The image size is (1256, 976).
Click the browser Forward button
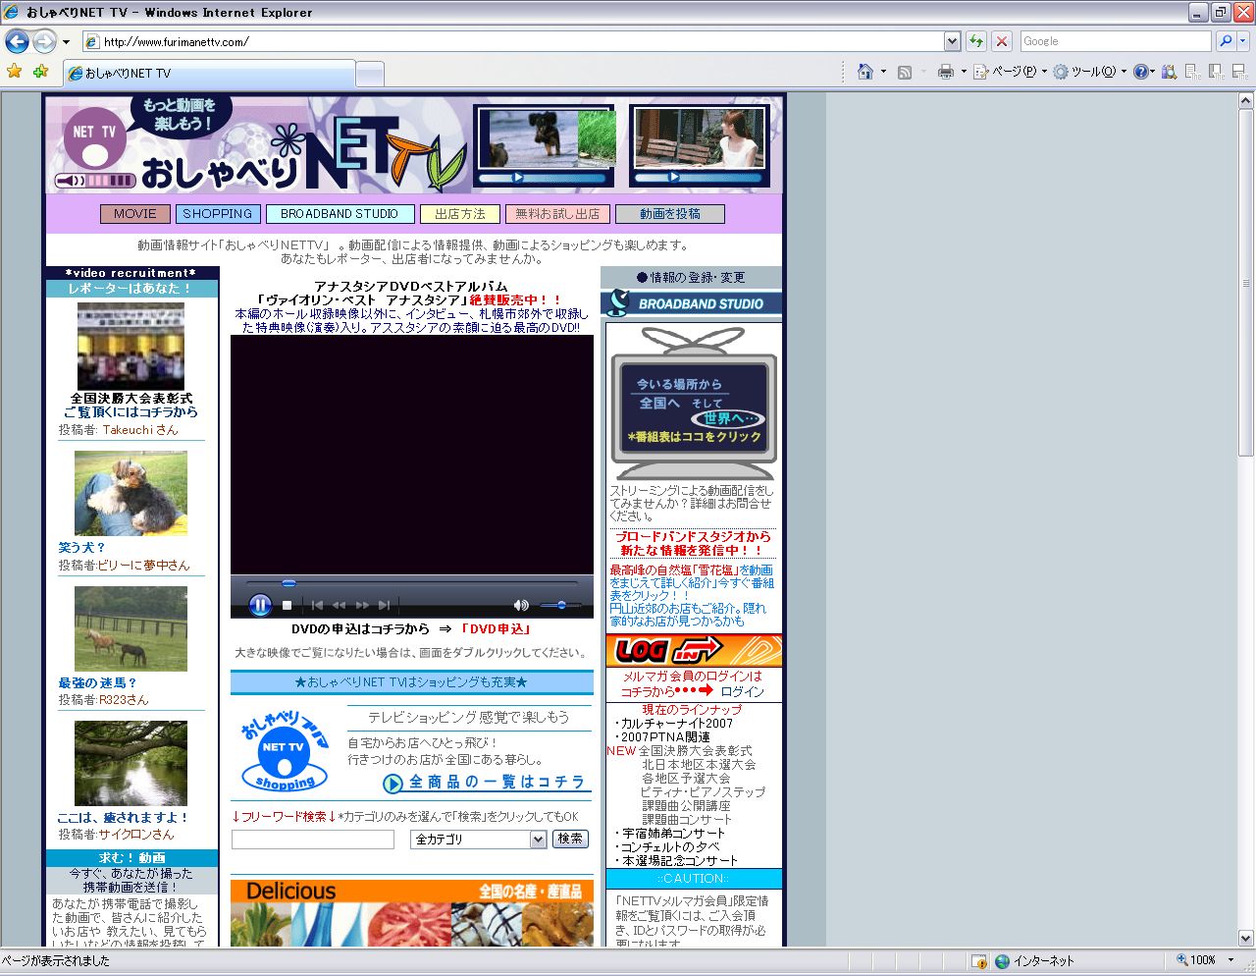[x=44, y=41]
